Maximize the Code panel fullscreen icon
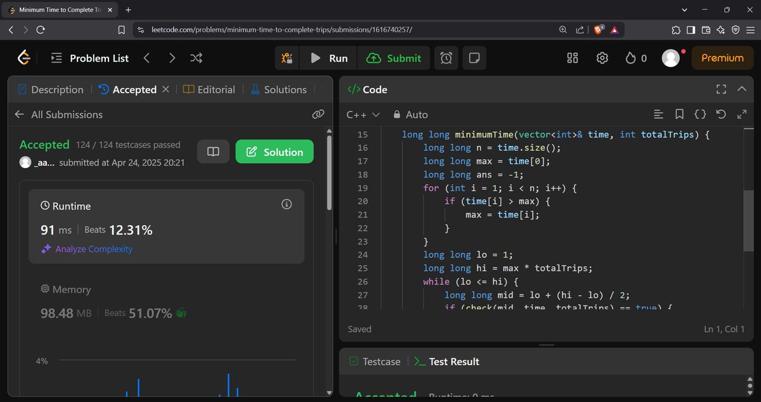The width and height of the screenshot is (761, 402). 720,89
